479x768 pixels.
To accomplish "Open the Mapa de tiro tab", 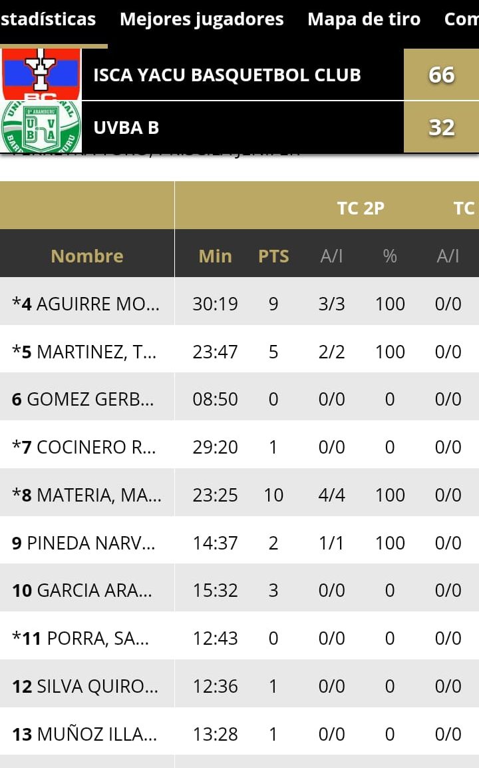I will [x=364, y=19].
